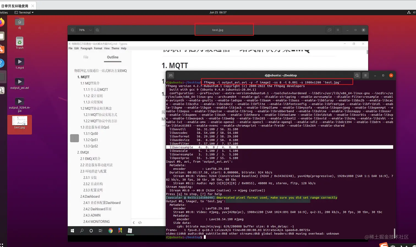Open network status icon in top bar
Screen dimensions: 416x247
point(409,12)
